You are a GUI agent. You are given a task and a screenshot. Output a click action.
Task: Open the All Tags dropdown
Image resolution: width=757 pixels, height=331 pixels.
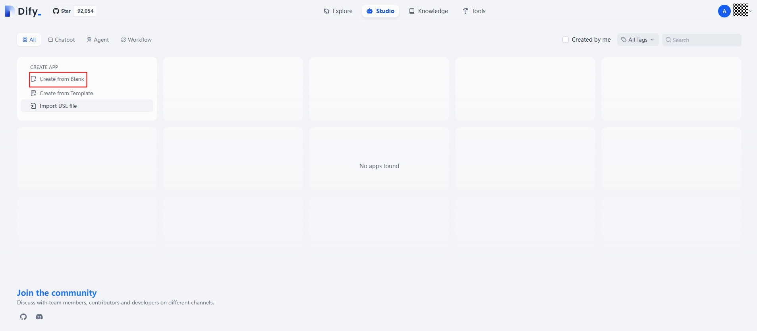637,40
